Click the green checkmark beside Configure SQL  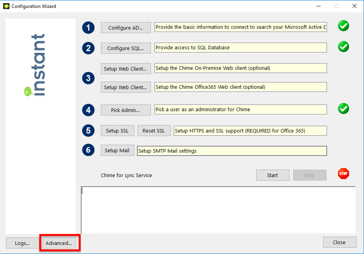click(344, 47)
